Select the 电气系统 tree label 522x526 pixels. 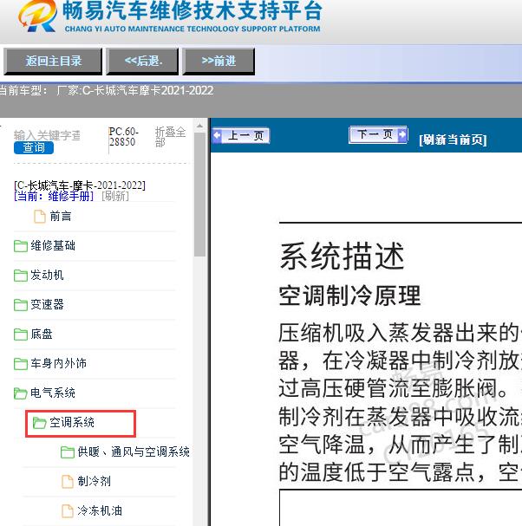click(53, 393)
